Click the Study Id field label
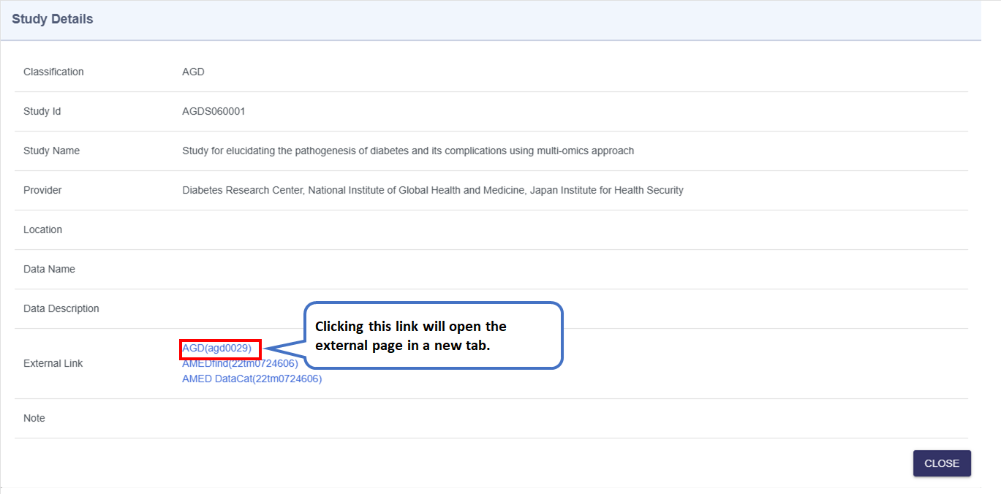The width and height of the screenshot is (1001, 494). point(42,112)
